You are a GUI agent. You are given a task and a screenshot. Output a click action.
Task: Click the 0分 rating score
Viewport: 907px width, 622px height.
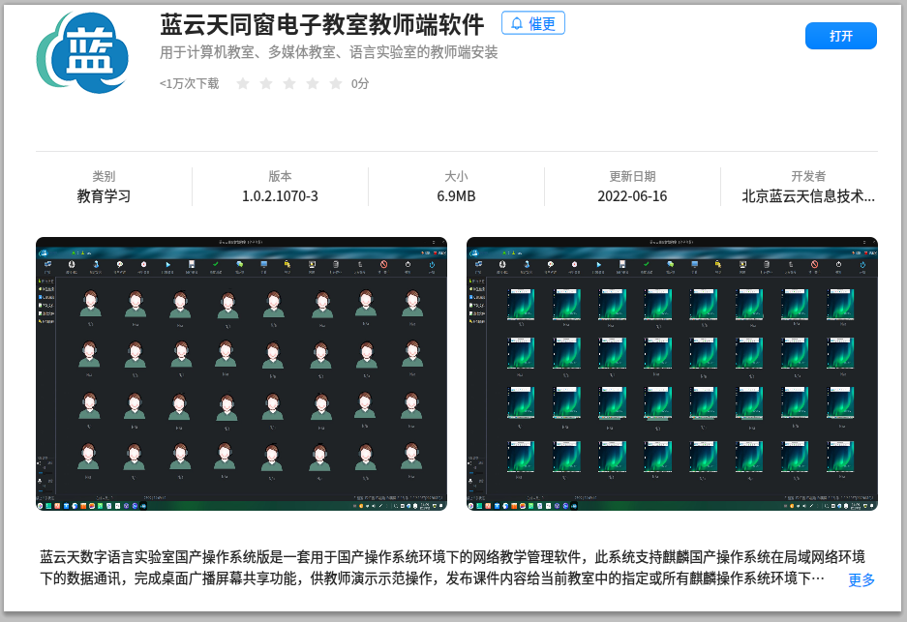pyautogui.click(x=360, y=84)
